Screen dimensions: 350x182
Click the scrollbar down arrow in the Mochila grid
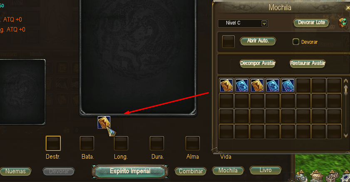346,135
